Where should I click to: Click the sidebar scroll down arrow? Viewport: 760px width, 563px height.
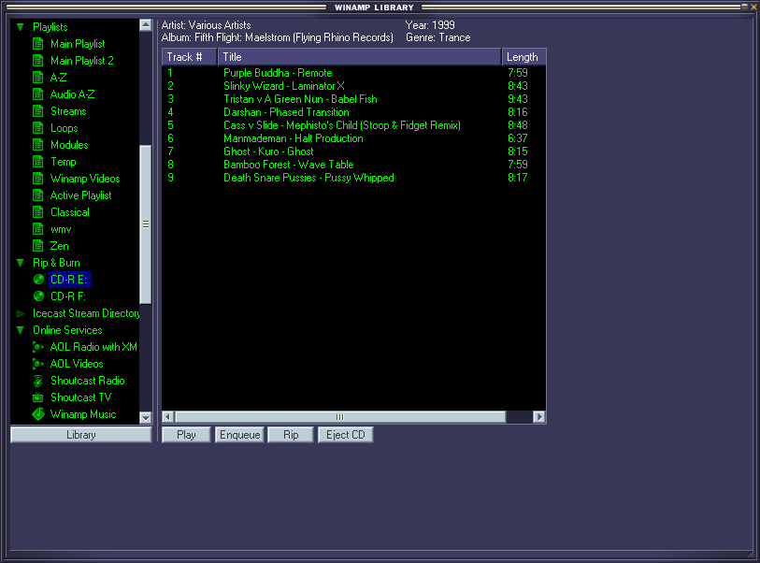[146, 417]
